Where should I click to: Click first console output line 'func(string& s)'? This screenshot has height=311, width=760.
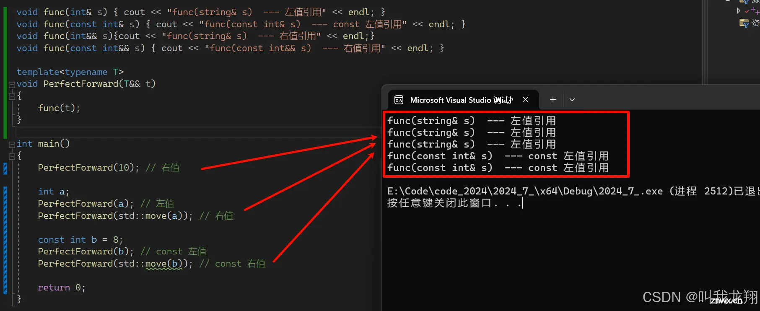pos(472,121)
